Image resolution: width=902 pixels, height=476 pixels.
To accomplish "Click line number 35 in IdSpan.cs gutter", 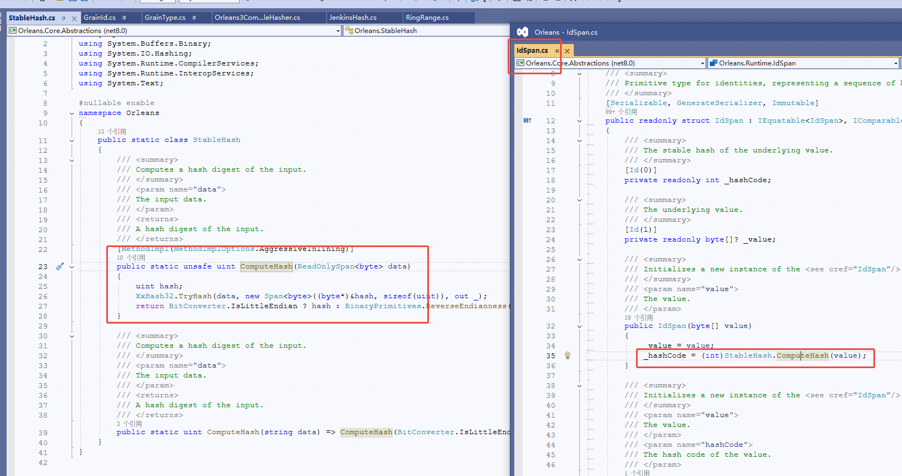I will point(551,355).
